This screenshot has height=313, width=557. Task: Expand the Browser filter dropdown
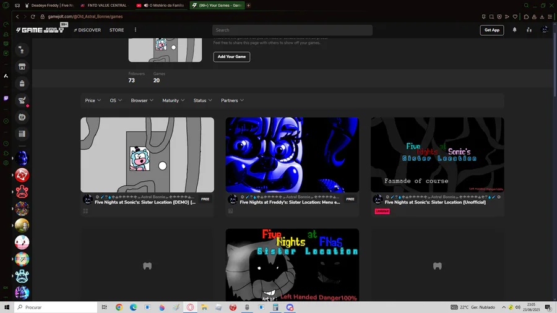142,100
